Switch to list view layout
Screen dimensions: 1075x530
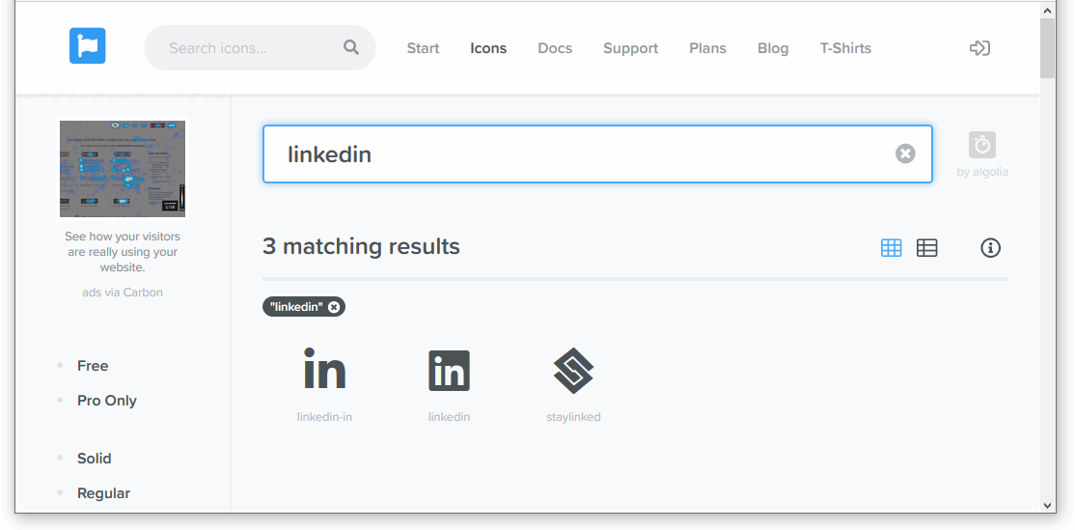[x=927, y=248]
